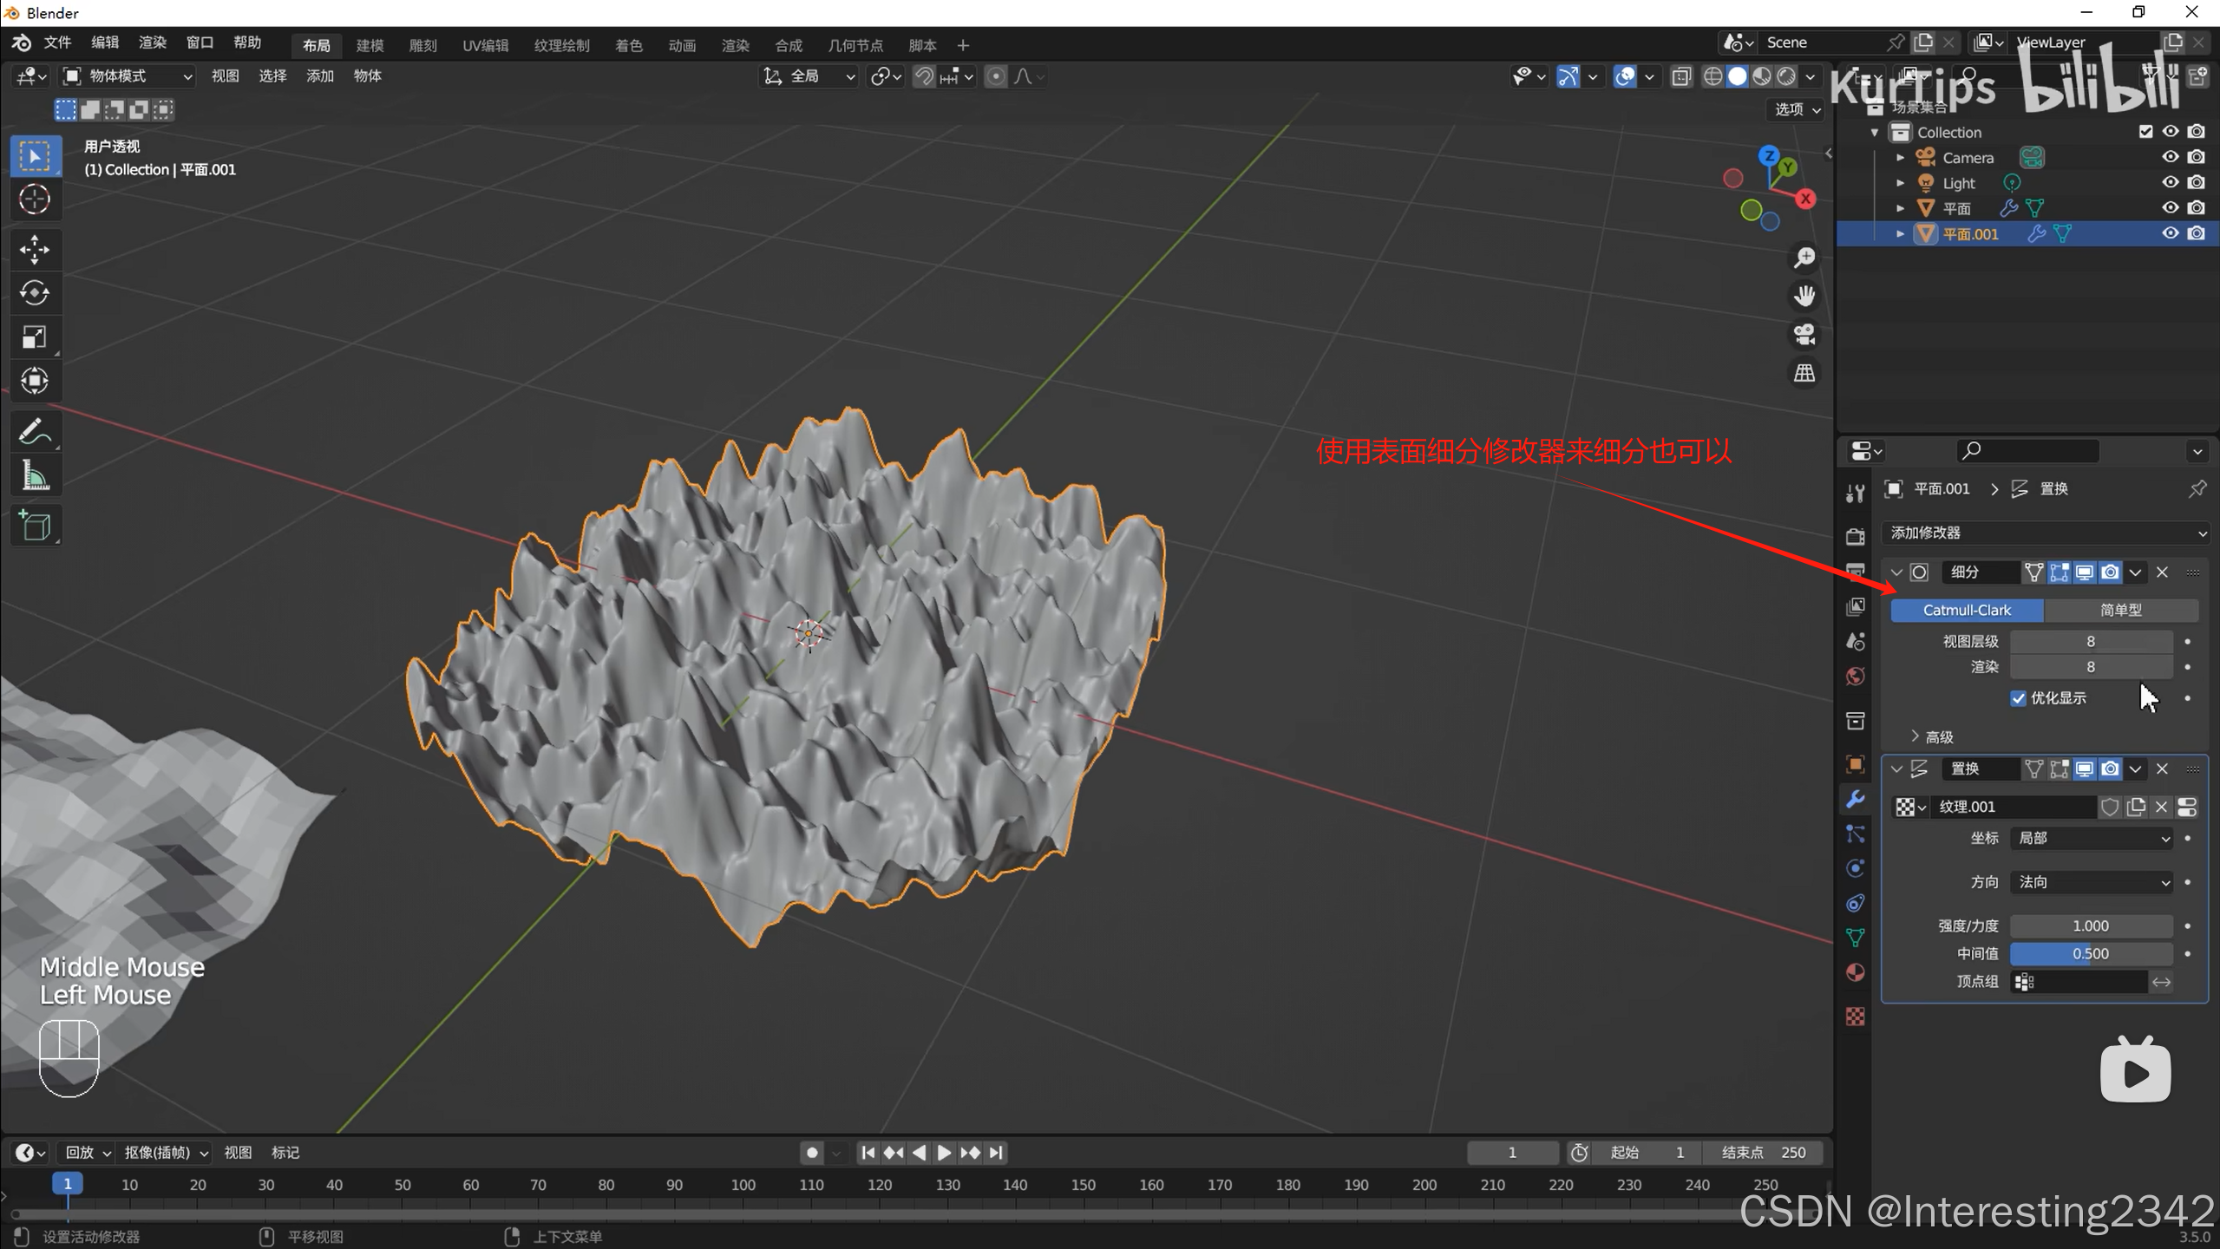Image resolution: width=2220 pixels, height=1249 pixels.
Task: Open the 编辑 menu
Action: [105, 43]
